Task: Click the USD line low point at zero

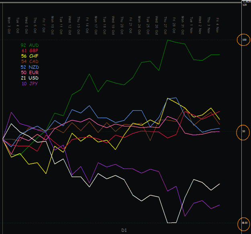Action: click(x=172, y=223)
